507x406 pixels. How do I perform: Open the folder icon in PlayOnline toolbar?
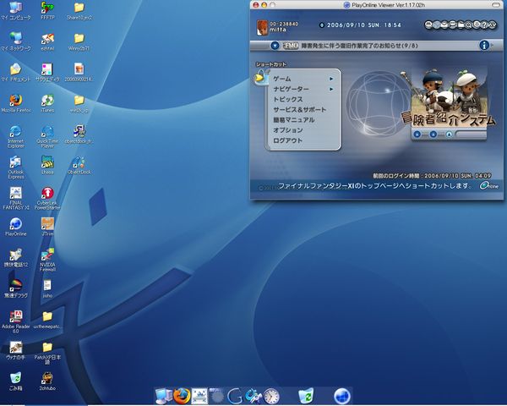461,25
